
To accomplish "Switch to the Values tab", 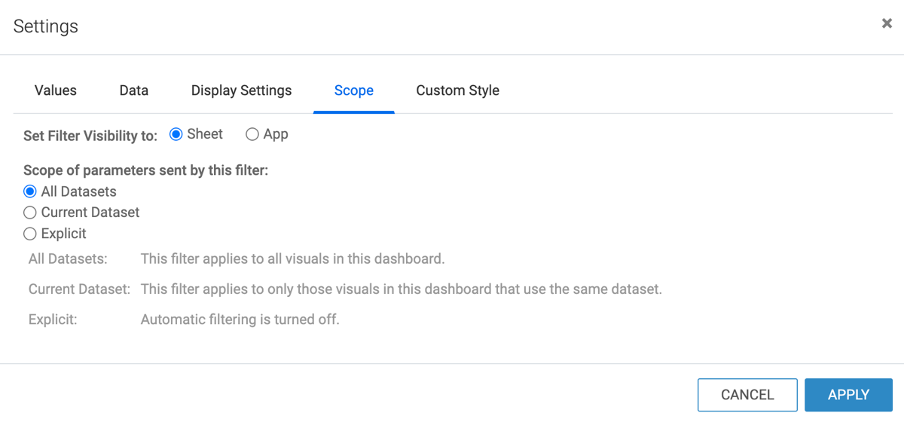I will pyautogui.click(x=56, y=90).
